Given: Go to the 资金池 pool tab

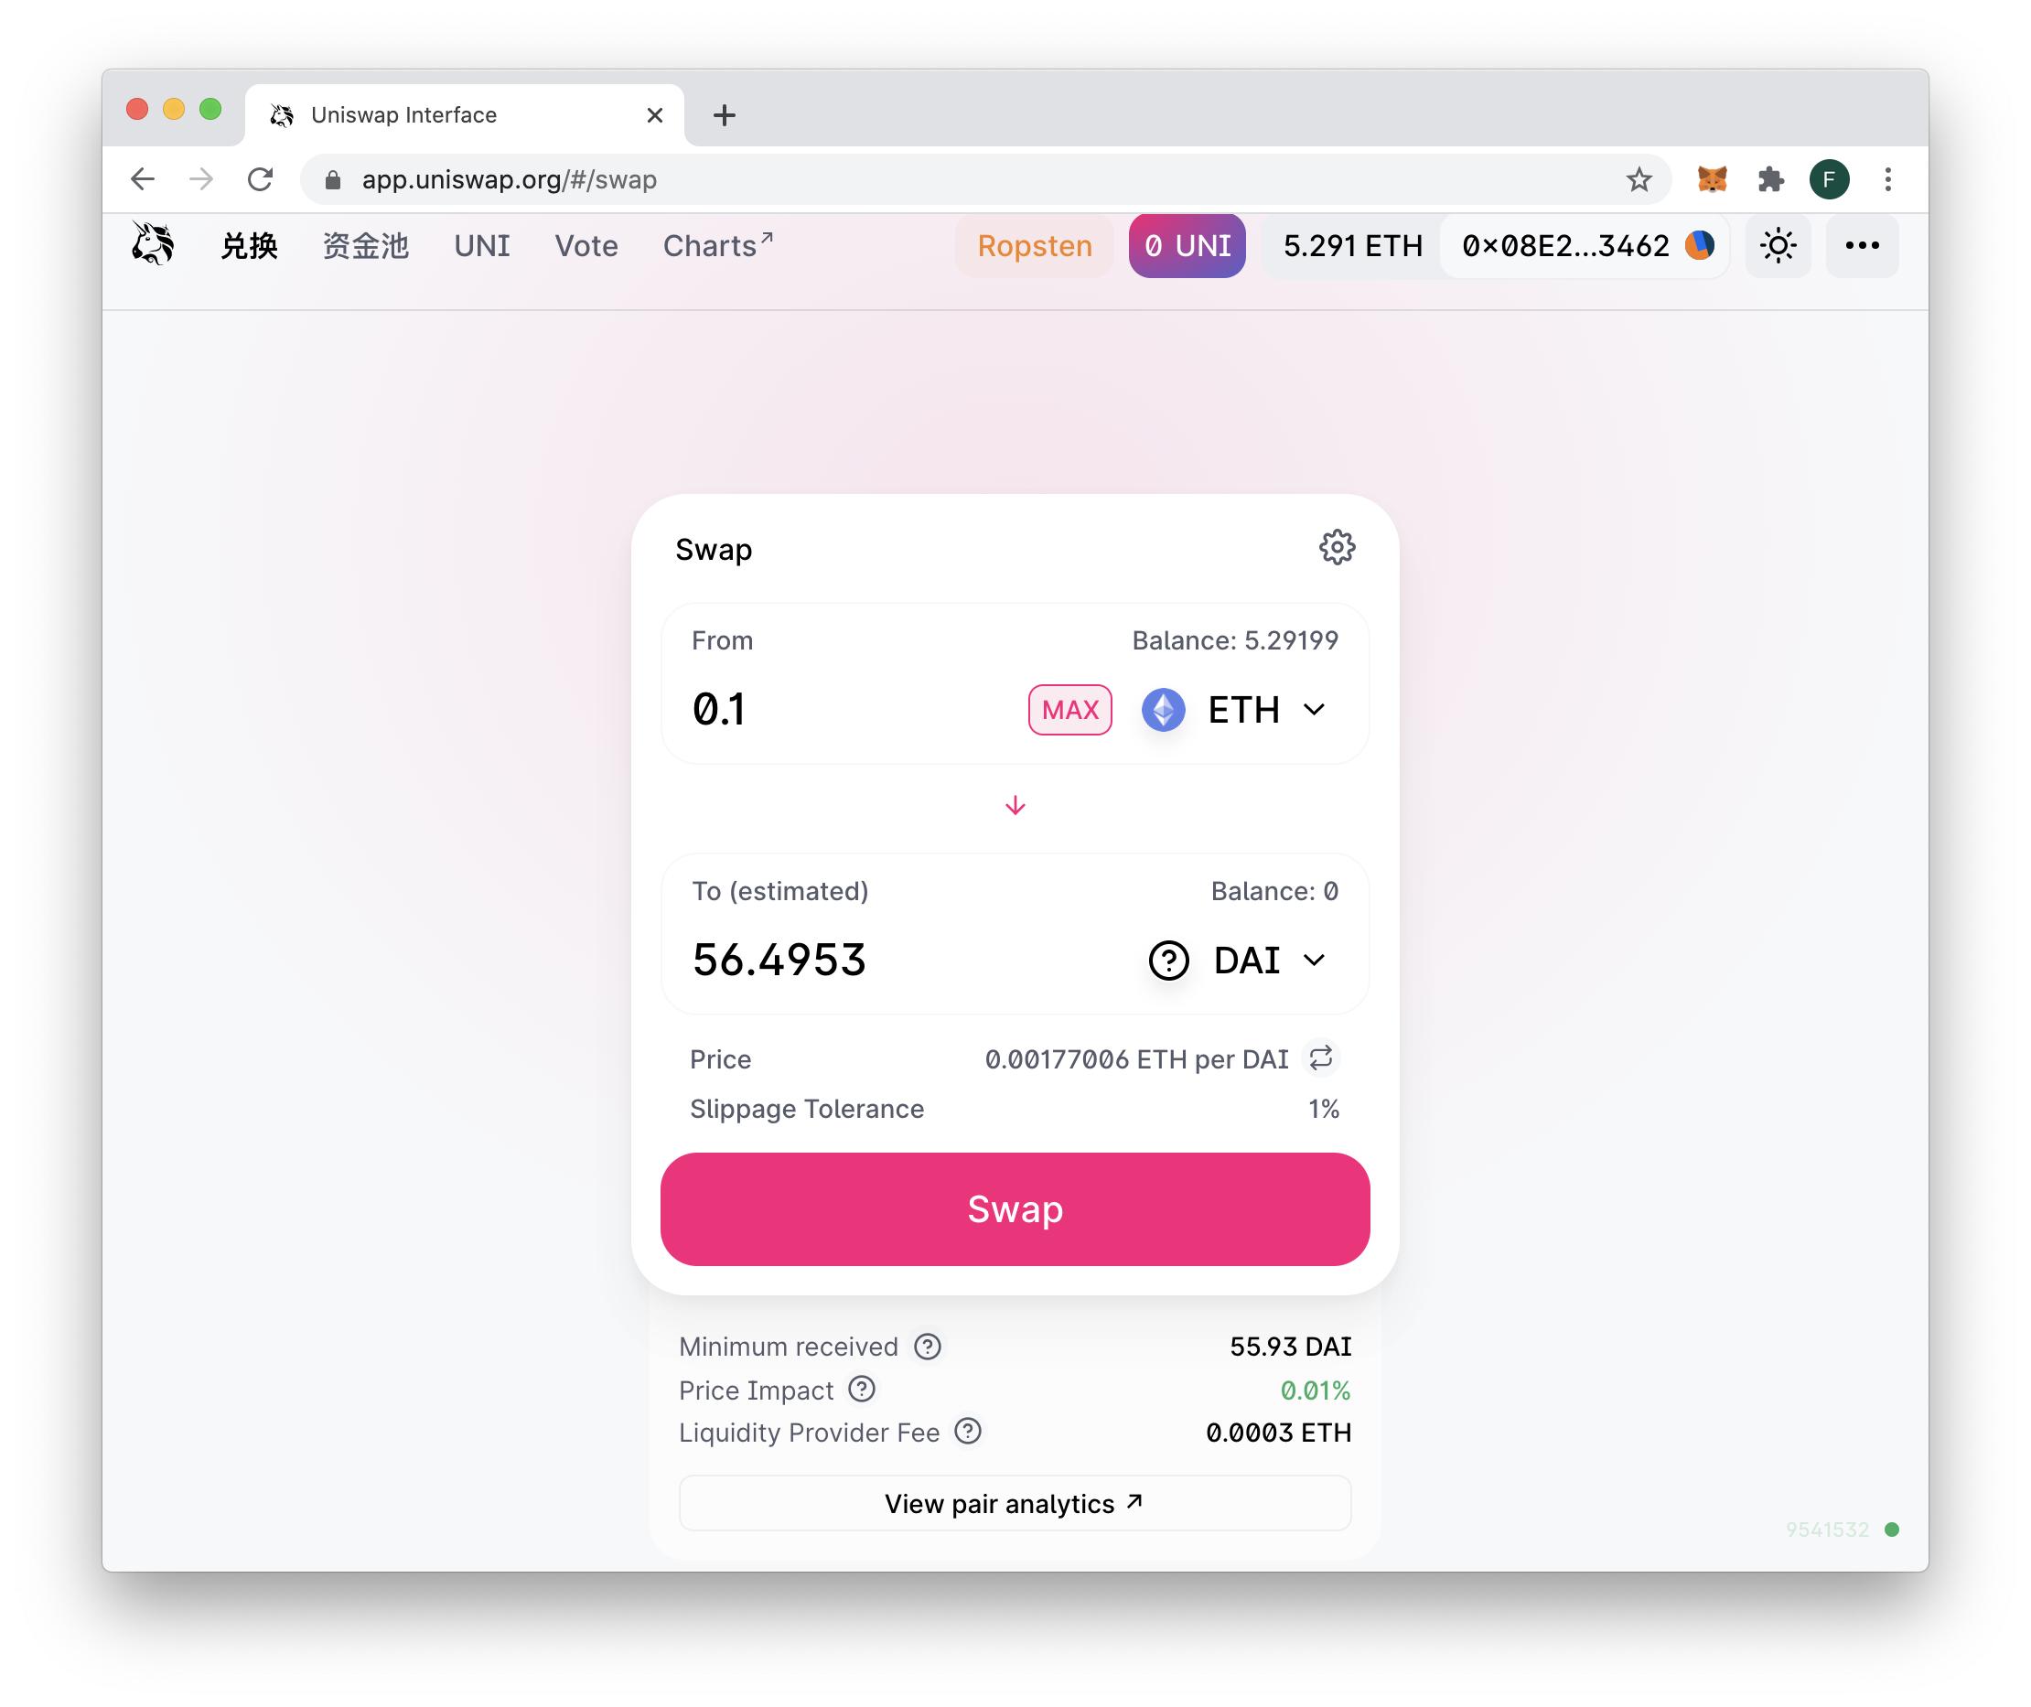Looking at the screenshot, I should [365, 246].
